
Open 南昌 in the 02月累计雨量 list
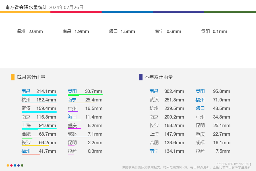pos(26,91)
